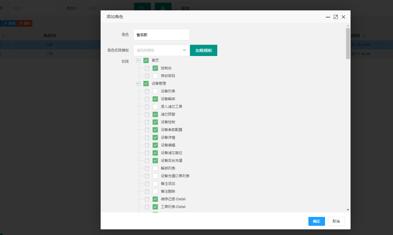This screenshot has height=235, width=393.
Task: Check the 录入滤芯工单 checkbox
Action: click(x=155, y=107)
